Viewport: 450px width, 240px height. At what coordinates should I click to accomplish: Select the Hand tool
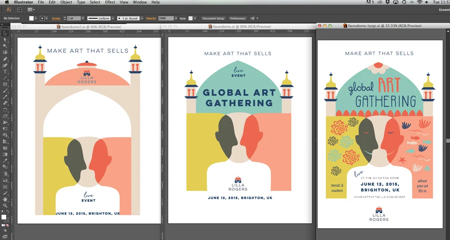(5, 199)
